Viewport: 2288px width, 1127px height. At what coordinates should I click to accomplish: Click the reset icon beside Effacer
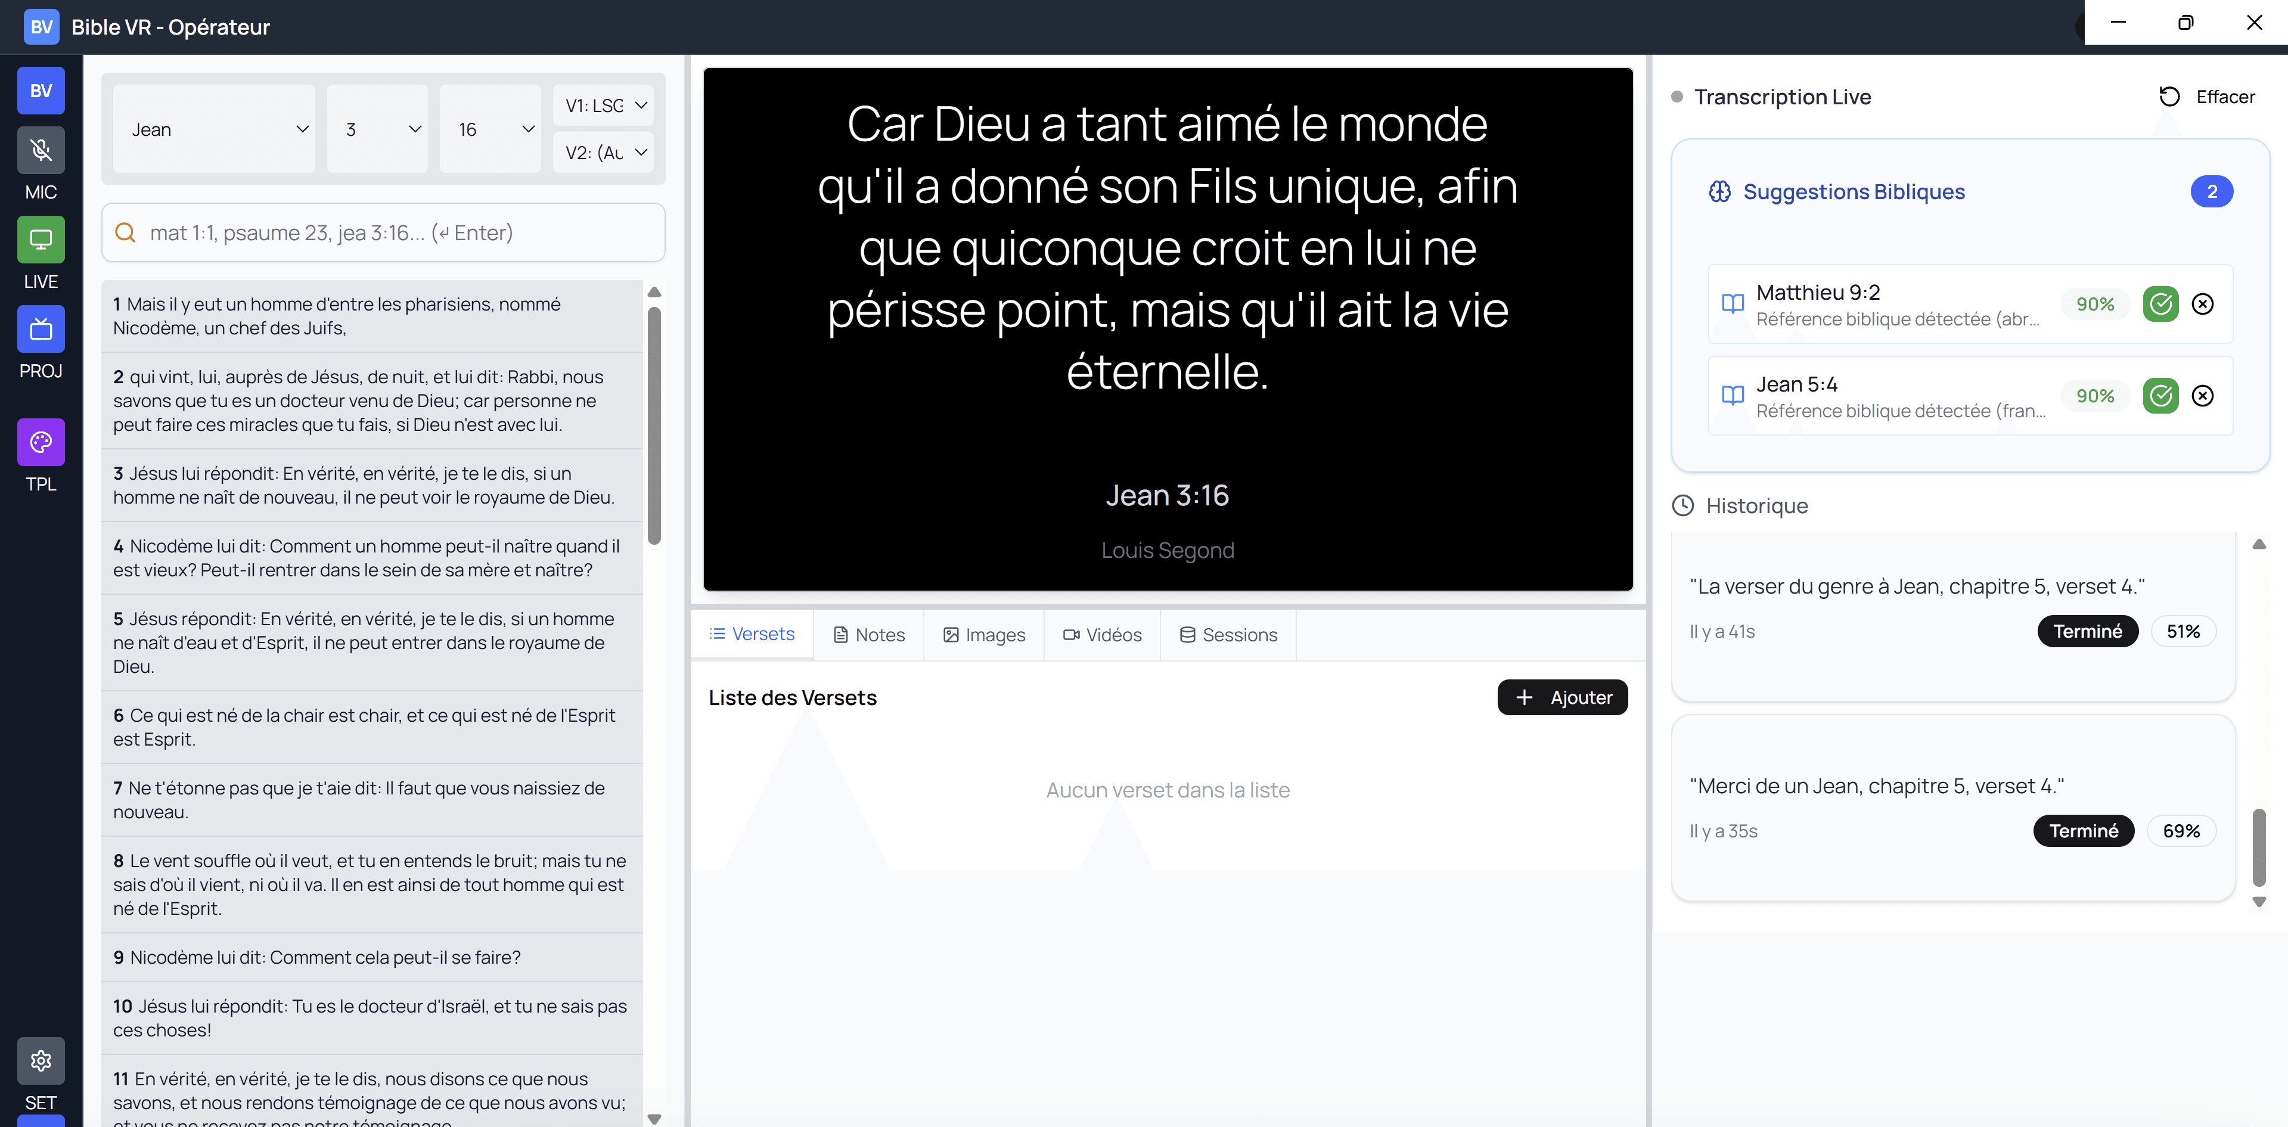2168,96
